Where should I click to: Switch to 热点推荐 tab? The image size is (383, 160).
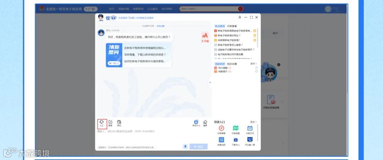220,26
